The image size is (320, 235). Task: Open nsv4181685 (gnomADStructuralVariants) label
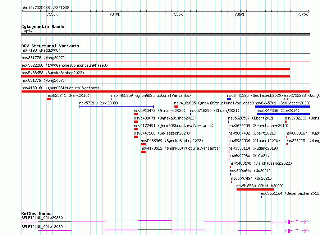[214, 103]
